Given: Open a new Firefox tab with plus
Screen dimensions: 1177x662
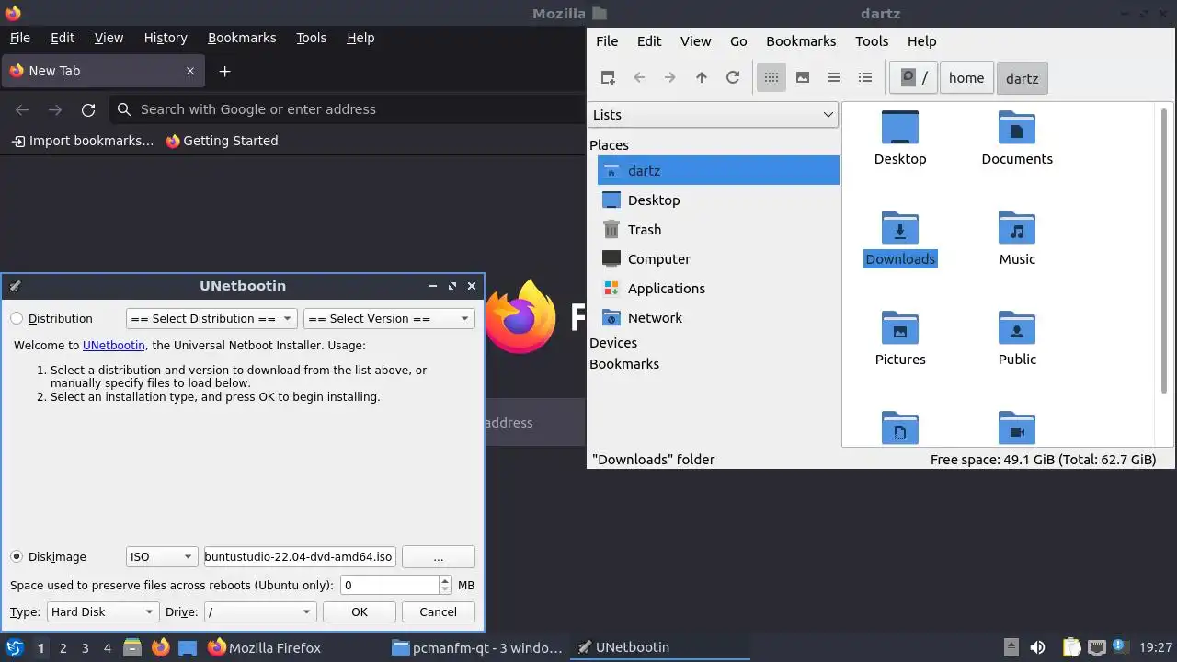Looking at the screenshot, I should [224, 71].
